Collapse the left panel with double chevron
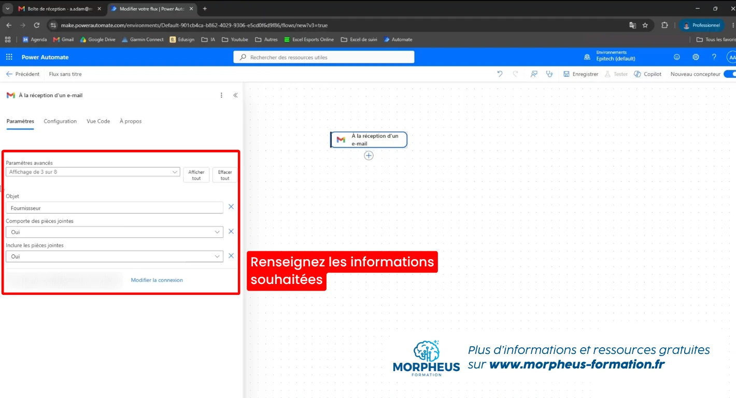 tap(235, 95)
